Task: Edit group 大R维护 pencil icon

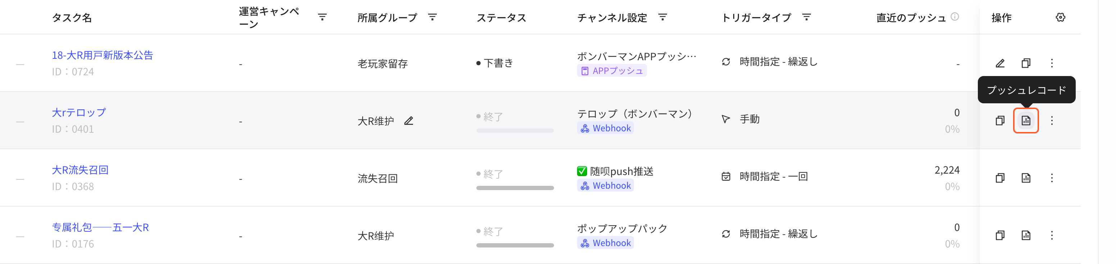Action: [409, 121]
